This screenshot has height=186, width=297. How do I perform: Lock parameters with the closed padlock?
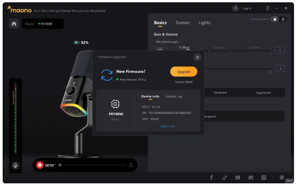pos(283,19)
